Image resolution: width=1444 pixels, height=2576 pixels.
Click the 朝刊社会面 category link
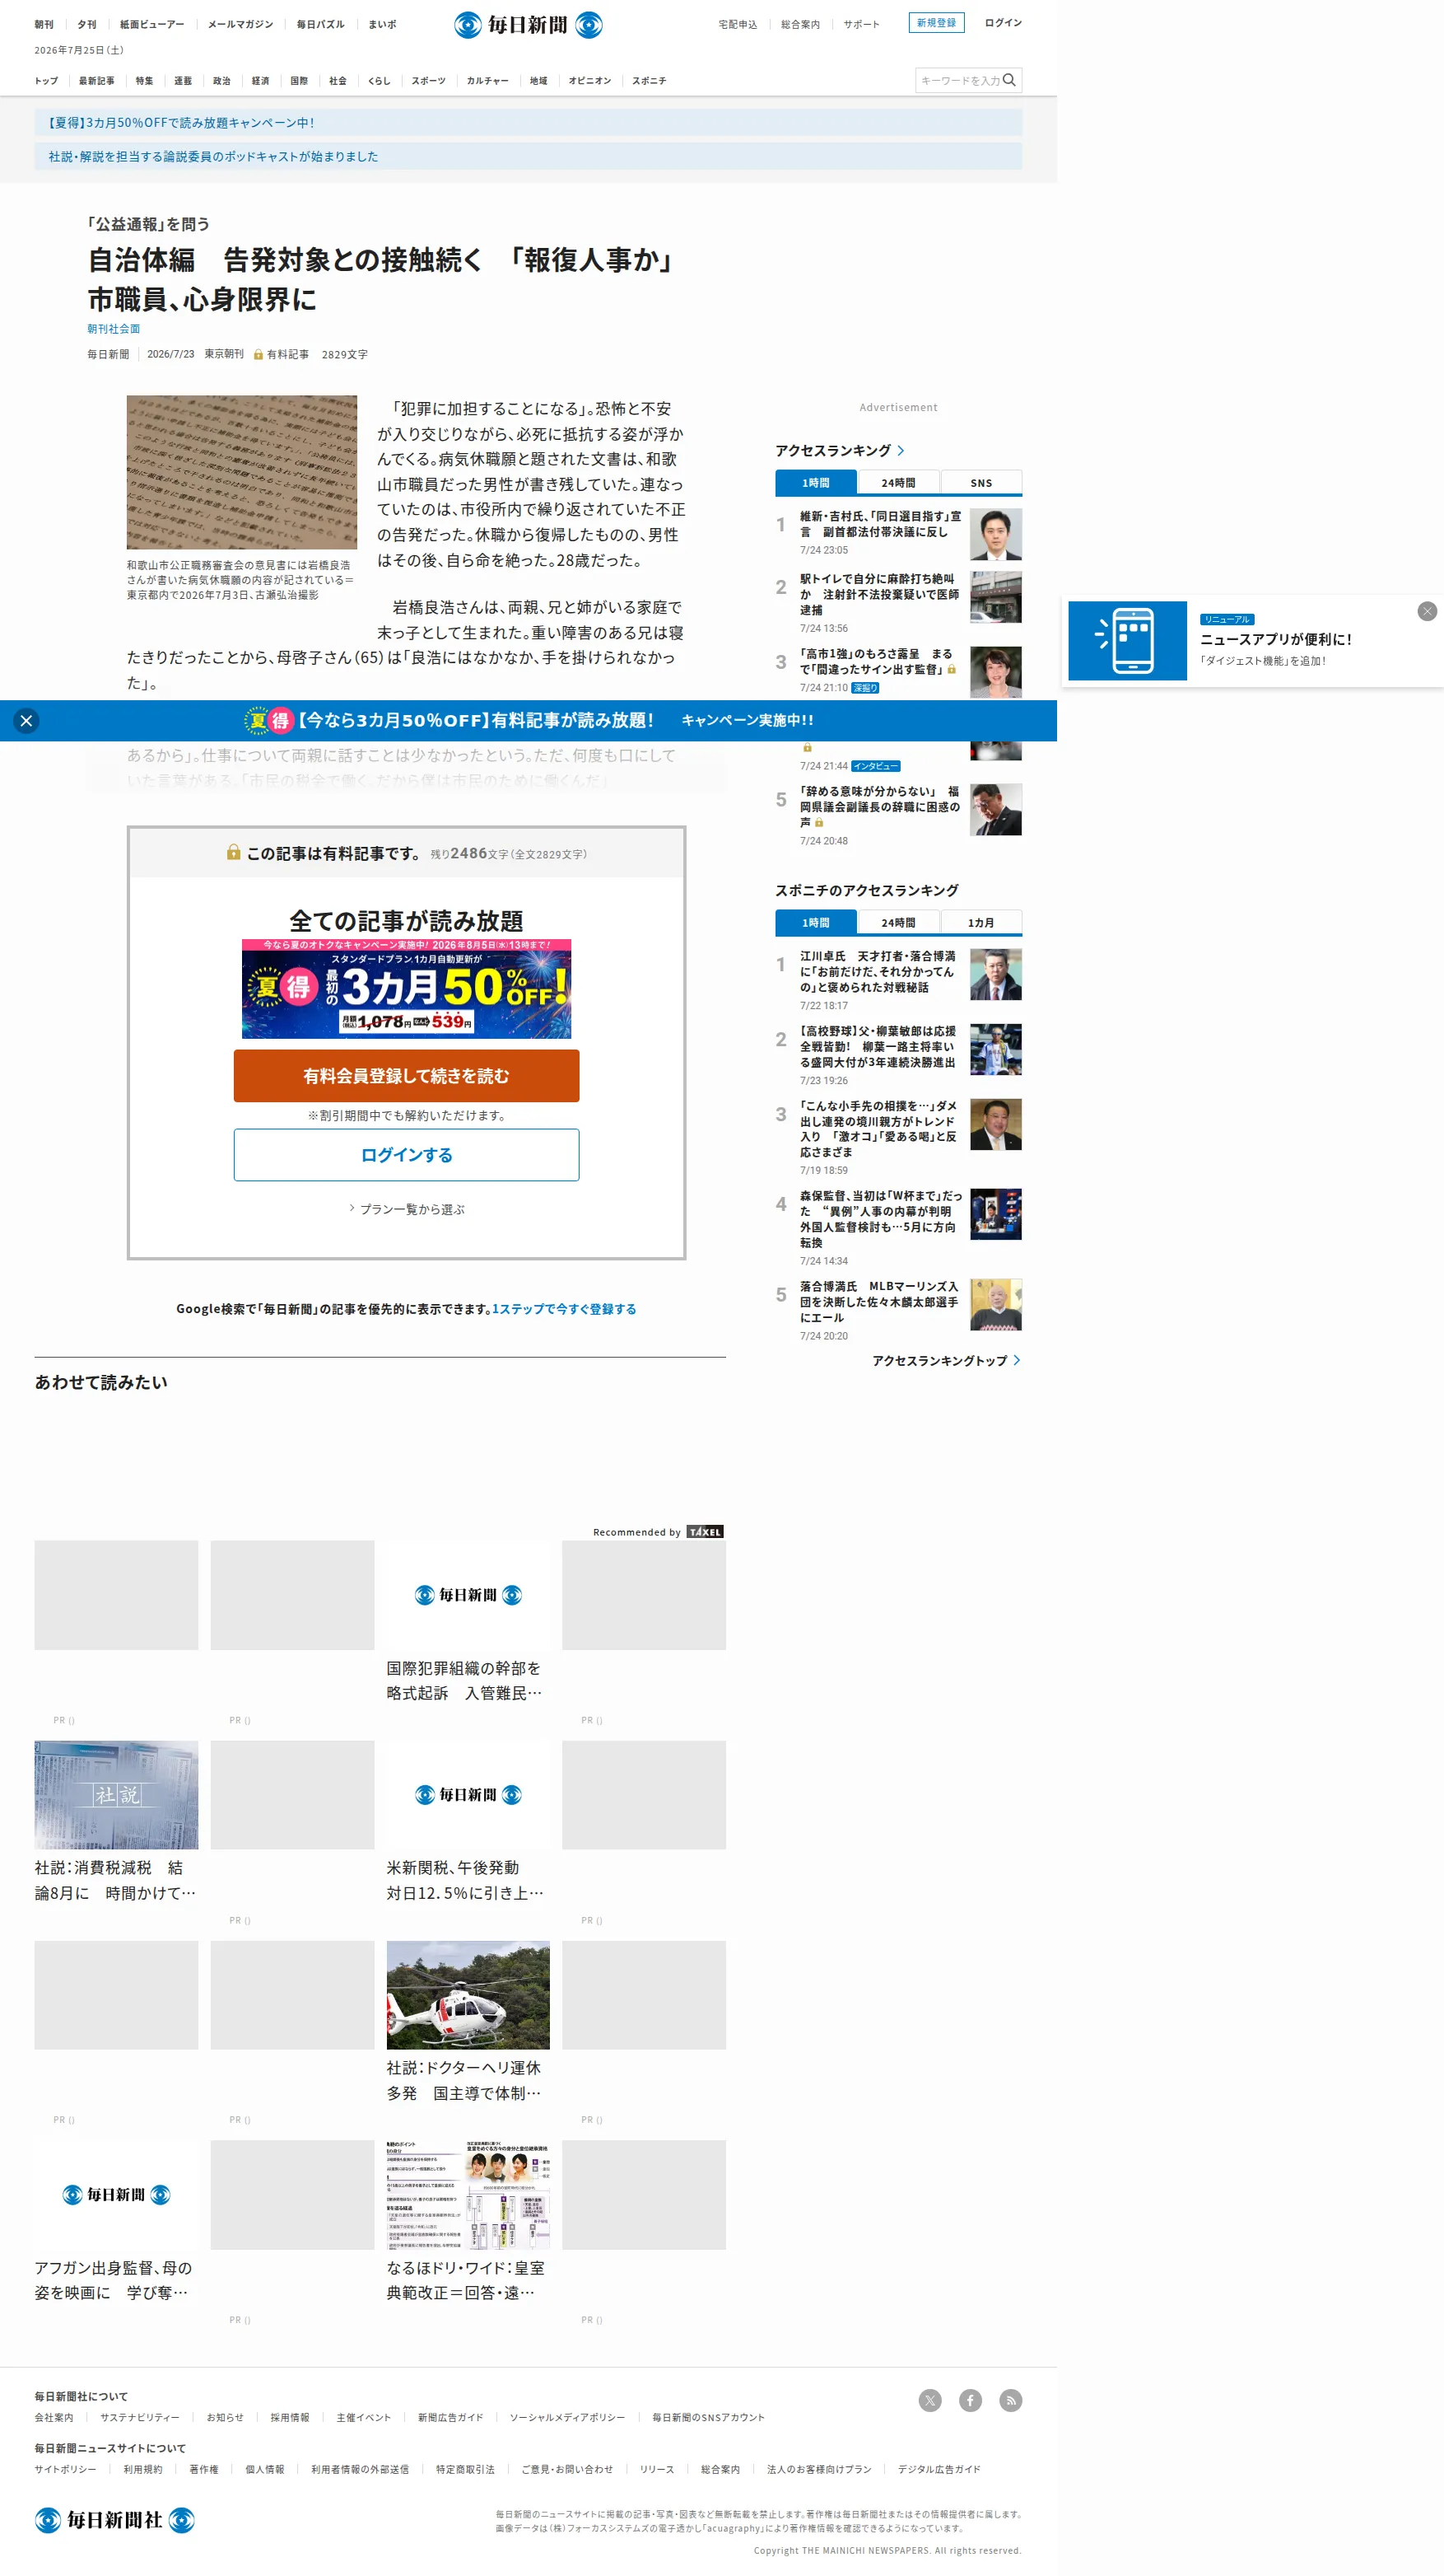coord(113,329)
